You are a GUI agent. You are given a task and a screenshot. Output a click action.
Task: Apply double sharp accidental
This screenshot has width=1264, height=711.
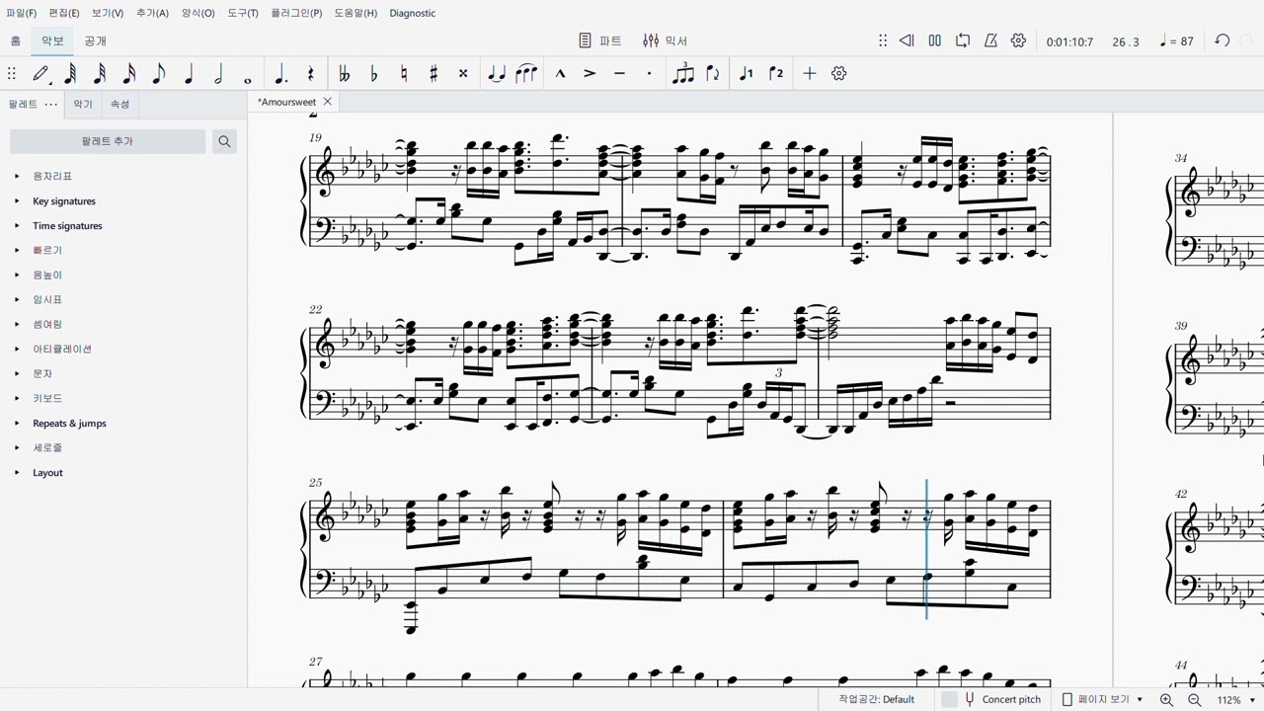click(462, 73)
